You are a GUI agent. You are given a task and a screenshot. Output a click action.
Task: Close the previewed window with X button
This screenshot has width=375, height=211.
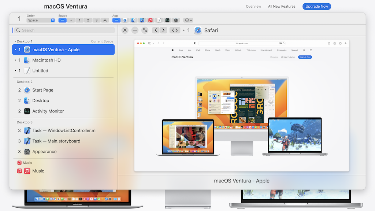125,30
